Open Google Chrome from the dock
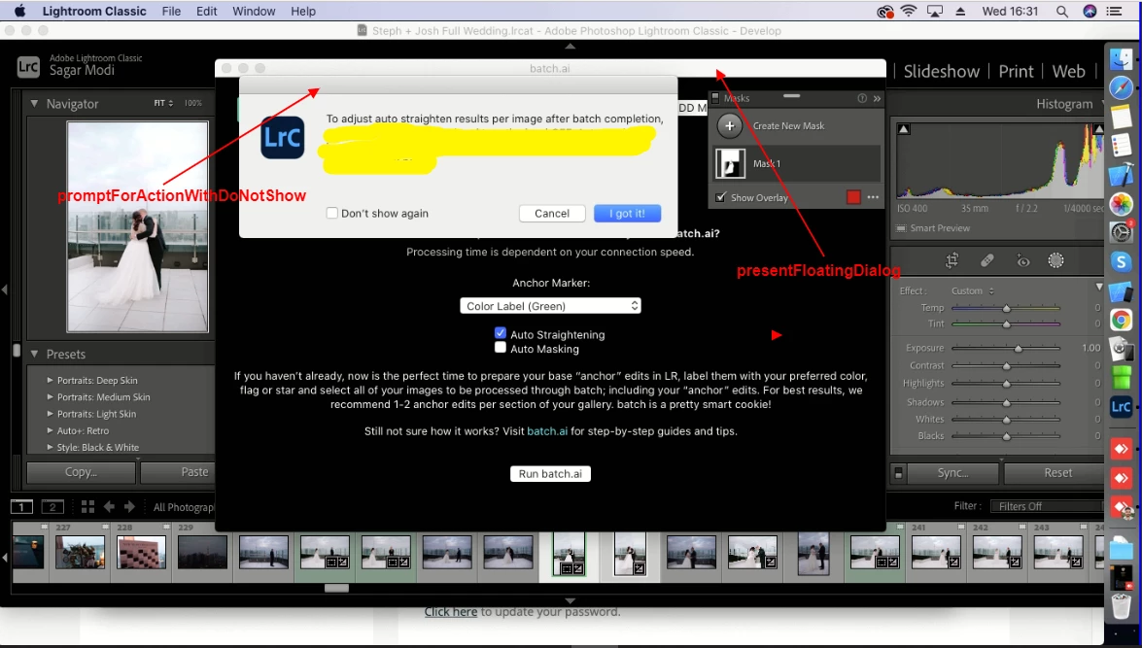The image size is (1142, 648). click(1121, 320)
